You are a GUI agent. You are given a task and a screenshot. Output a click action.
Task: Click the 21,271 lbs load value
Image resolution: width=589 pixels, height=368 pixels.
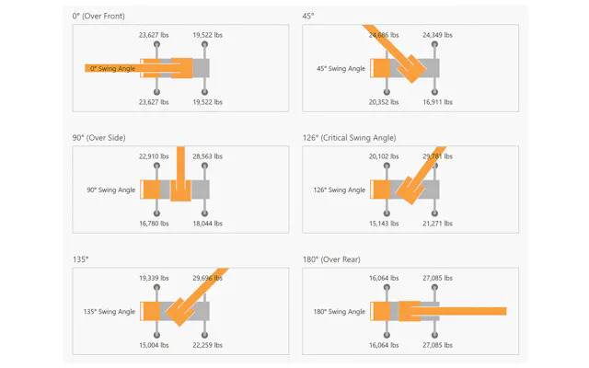438,224
